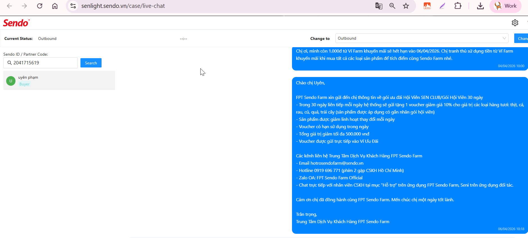The width and height of the screenshot is (528, 238).
Task: Click the Current Status Outbound value
Action: tap(47, 38)
